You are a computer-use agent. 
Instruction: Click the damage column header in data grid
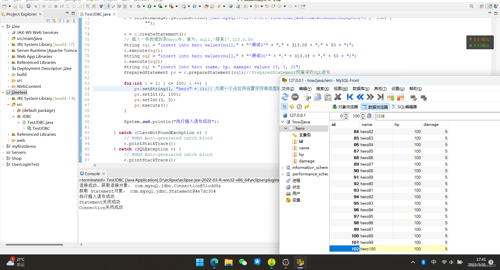[x=434, y=125]
